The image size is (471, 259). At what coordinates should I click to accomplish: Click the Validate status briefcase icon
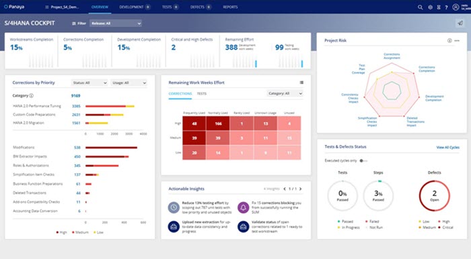(x=244, y=227)
